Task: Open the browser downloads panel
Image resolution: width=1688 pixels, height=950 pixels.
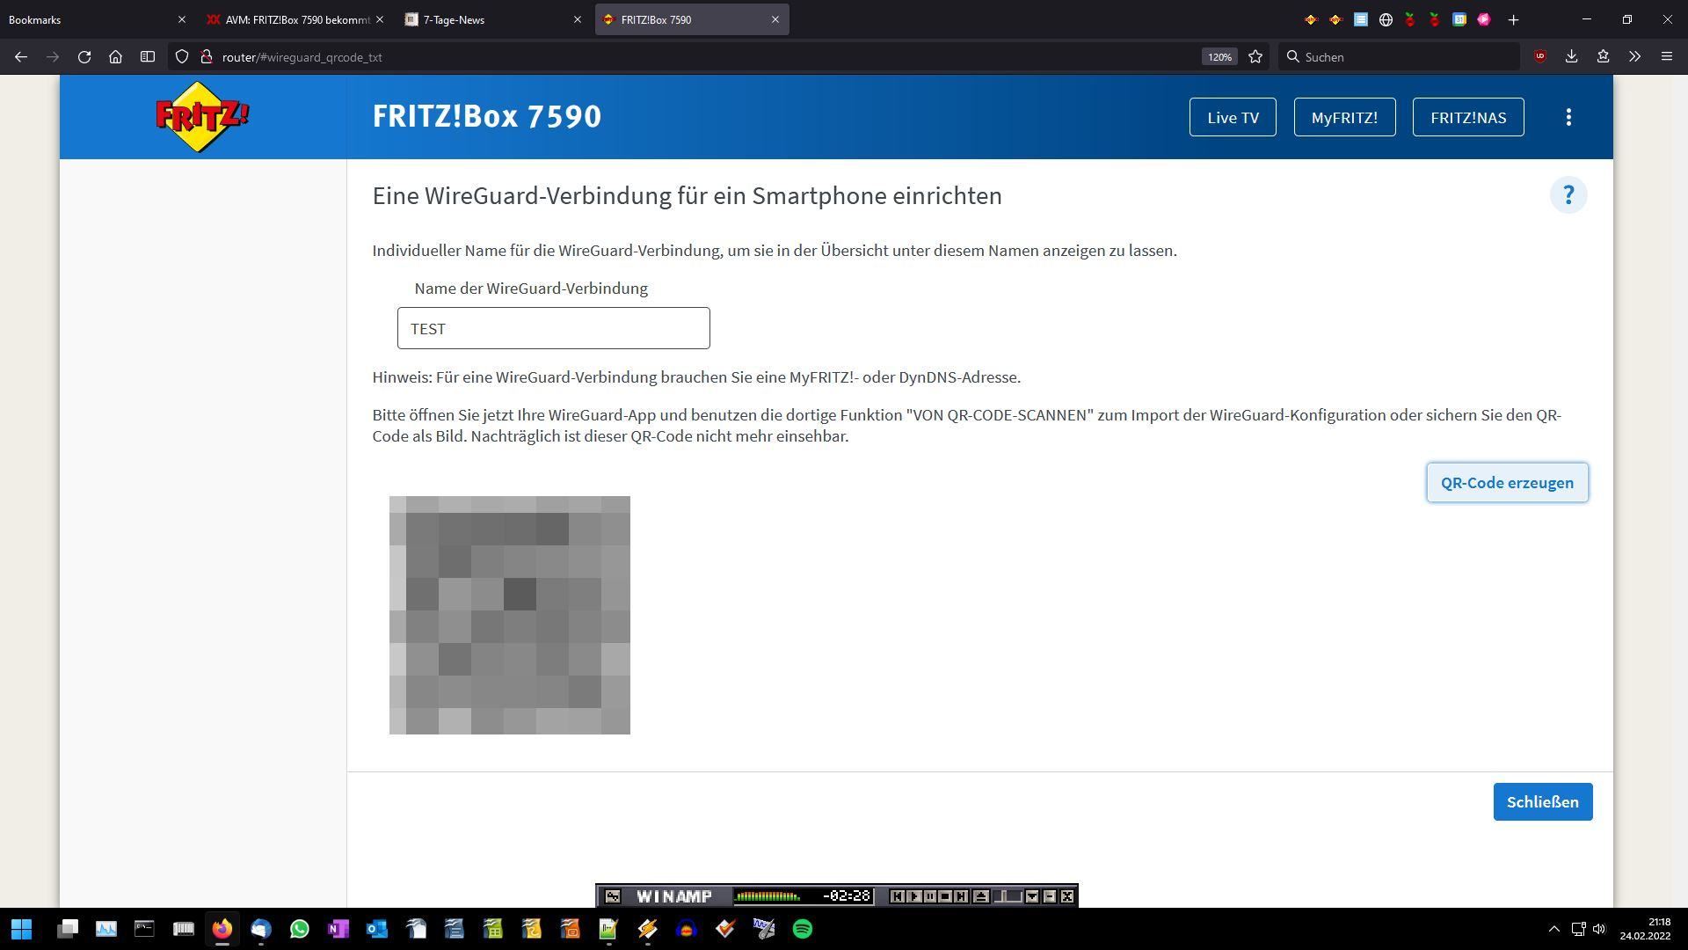Action: coord(1571,57)
